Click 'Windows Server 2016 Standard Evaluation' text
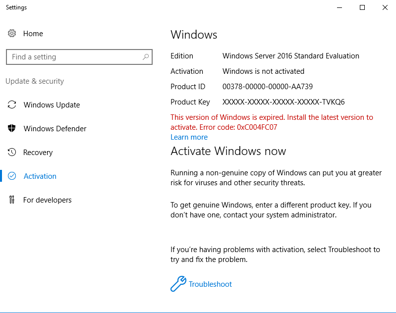This screenshot has height=313, width=396. click(x=291, y=56)
